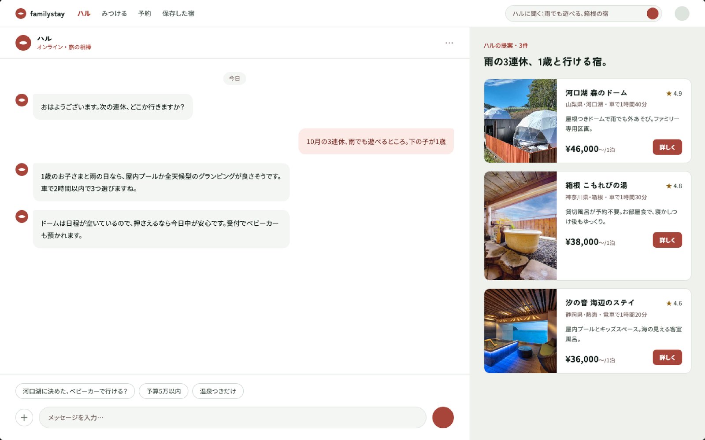Open the みつける tab
The image size is (705, 440).
114,14
